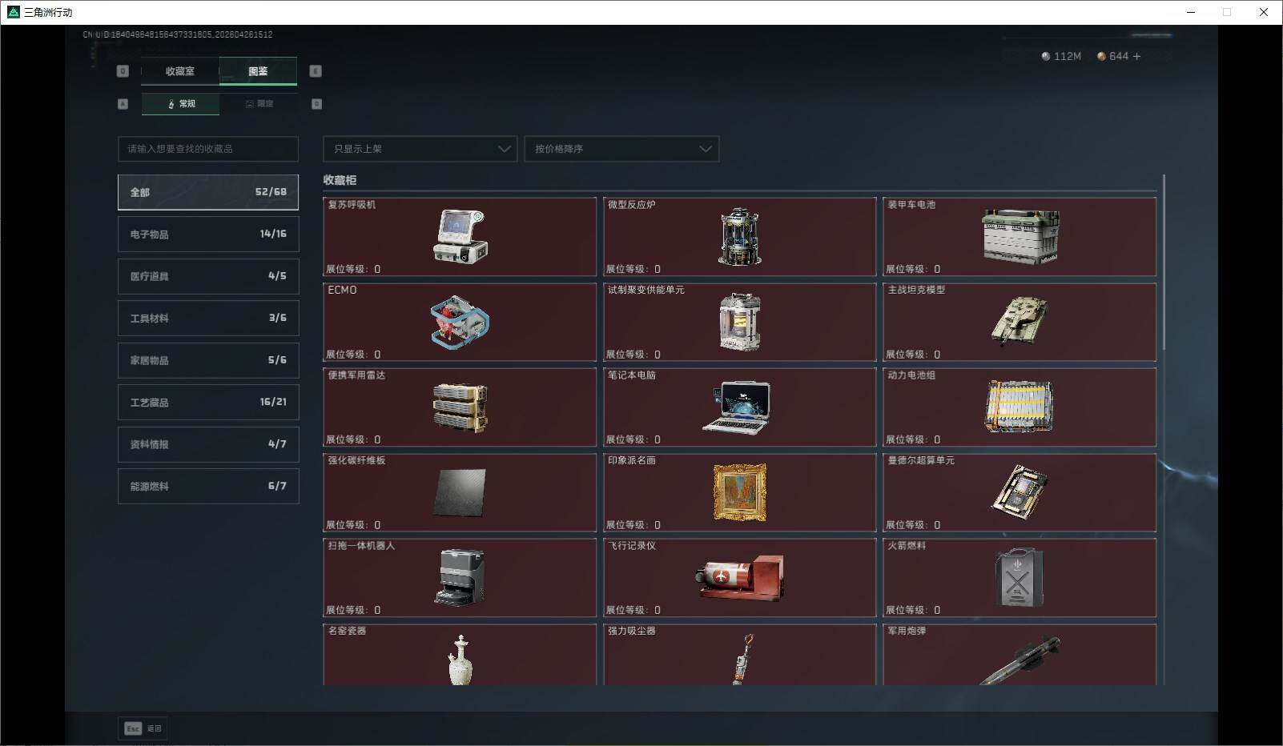
Task: Click the 三角洲行动 app icon in title bar
Action: click(x=13, y=12)
